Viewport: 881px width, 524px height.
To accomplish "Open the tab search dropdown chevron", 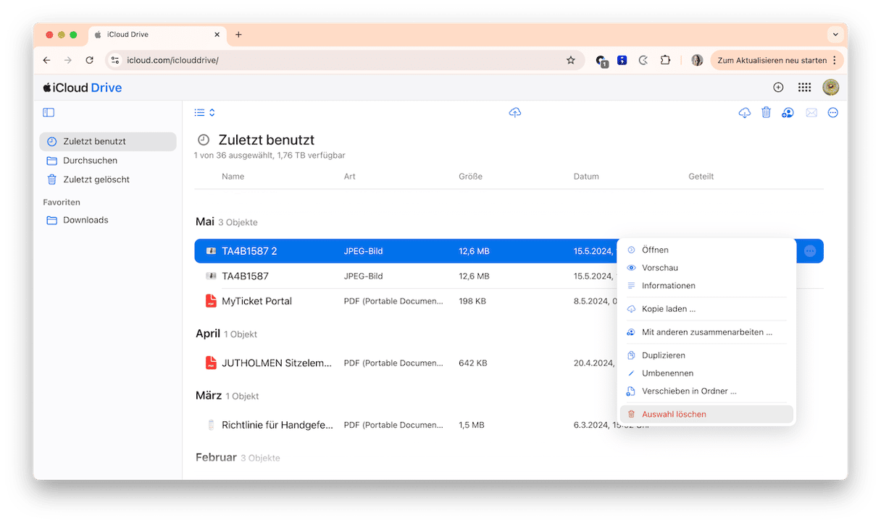I will pyautogui.click(x=835, y=34).
